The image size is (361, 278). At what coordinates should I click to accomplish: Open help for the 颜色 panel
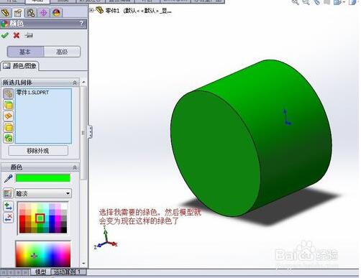(x=81, y=23)
